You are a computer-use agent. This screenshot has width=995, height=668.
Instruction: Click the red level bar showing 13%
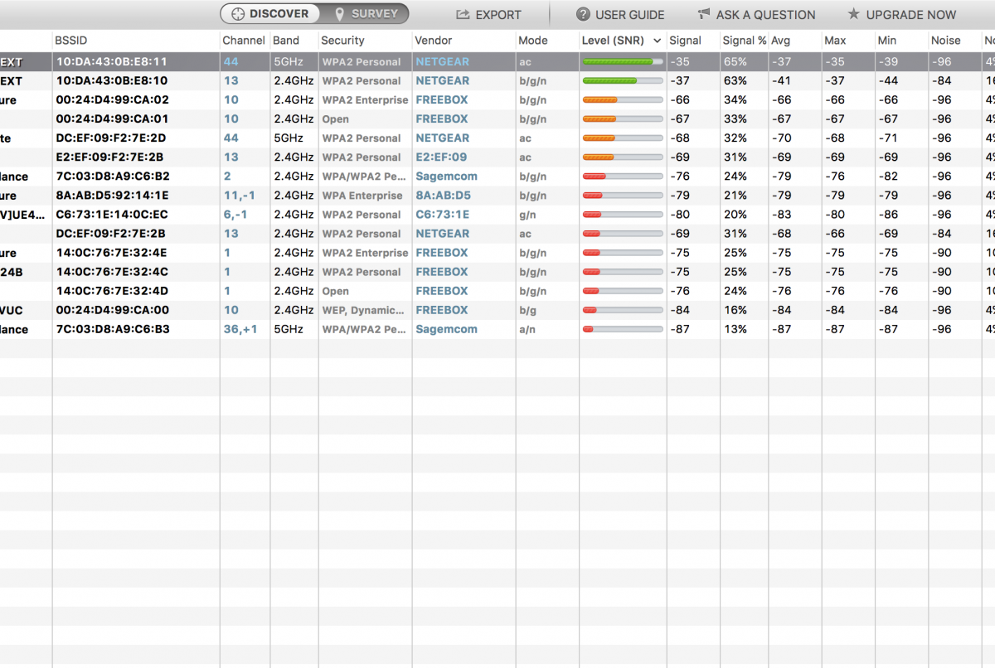(x=623, y=329)
